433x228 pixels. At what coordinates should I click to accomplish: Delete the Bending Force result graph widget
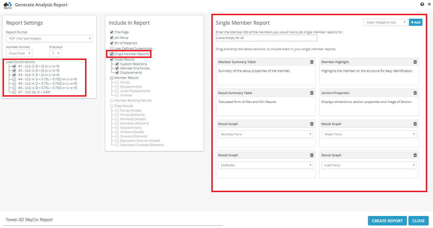coord(312,124)
